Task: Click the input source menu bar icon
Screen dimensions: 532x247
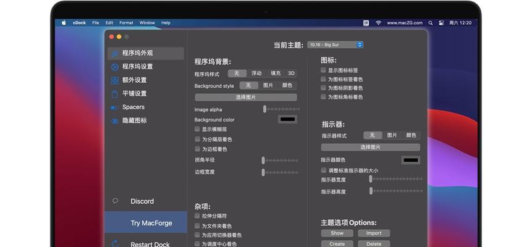Action: pyautogui.click(x=366, y=23)
